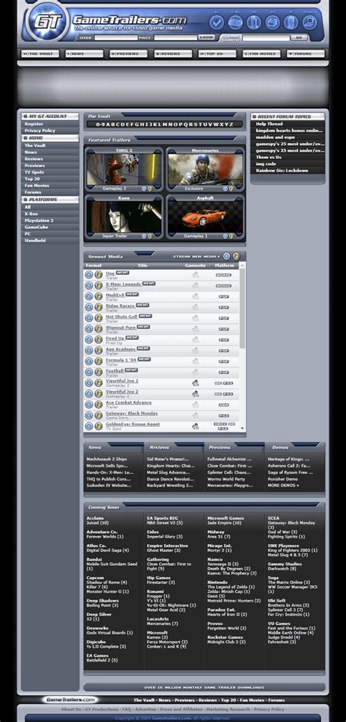346x722 pixels.
Task: Click yellow format icon for Formula 1 '04
Action: tap(98, 361)
